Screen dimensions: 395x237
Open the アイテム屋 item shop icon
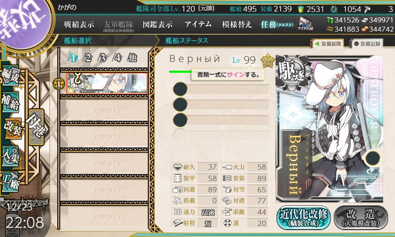click(305, 24)
